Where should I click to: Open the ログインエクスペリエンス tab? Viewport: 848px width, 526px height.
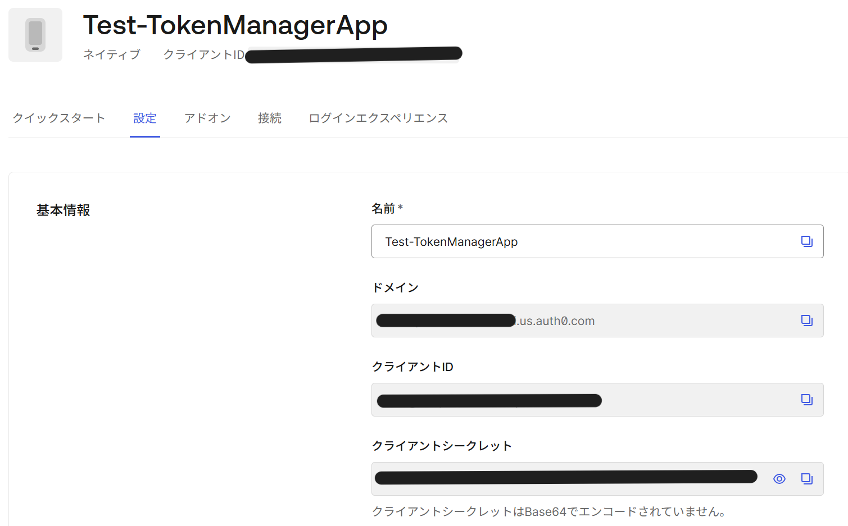tap(378, 118)
